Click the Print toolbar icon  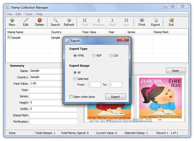142,20
